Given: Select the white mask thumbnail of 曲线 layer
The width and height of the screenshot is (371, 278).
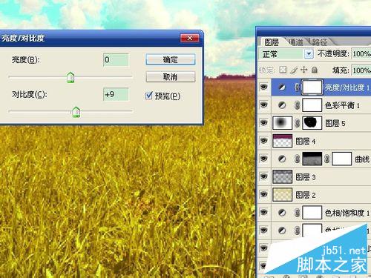Looking at the screenshot, I should click(341, 159).
